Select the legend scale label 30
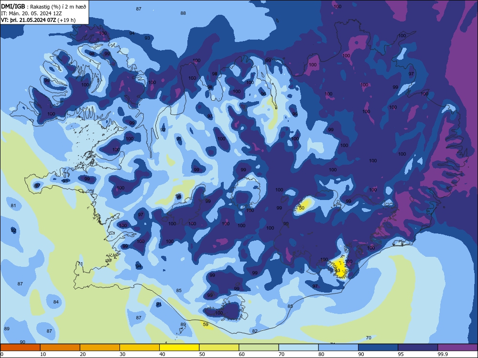This screenshot has width=478, height=358. pyautogui.click(x=122, y=354)
